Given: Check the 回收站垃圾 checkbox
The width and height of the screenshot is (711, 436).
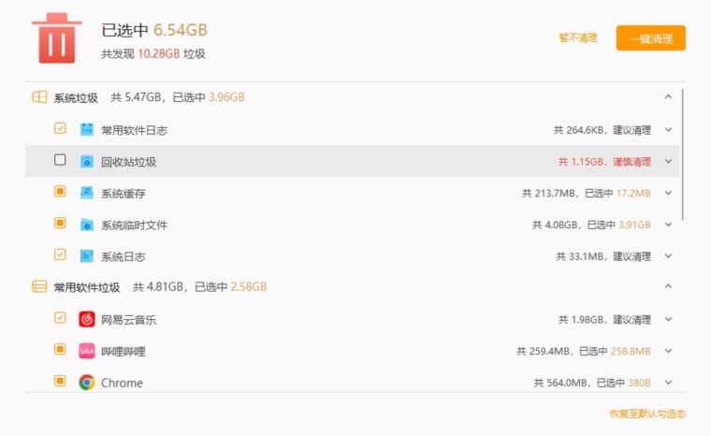Looking at the screenshot, I should pos(60,160).
